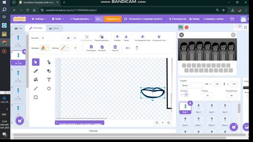This screenshot has height=142, width=253.
Task: Bring selection to front (На передний план)
Action: tap(142, 38)
